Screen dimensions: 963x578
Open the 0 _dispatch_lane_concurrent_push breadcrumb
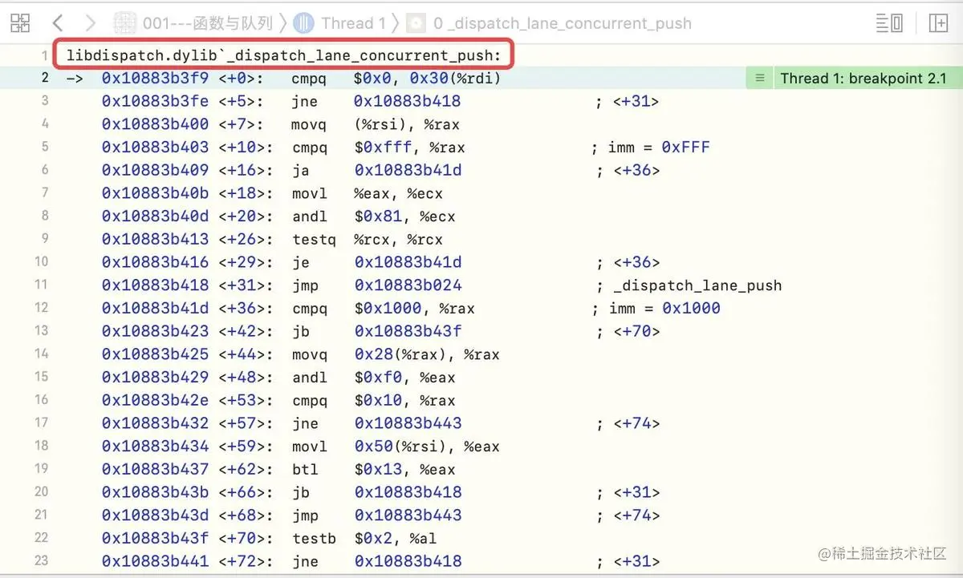pyautogui.click(x=563, y=23)
